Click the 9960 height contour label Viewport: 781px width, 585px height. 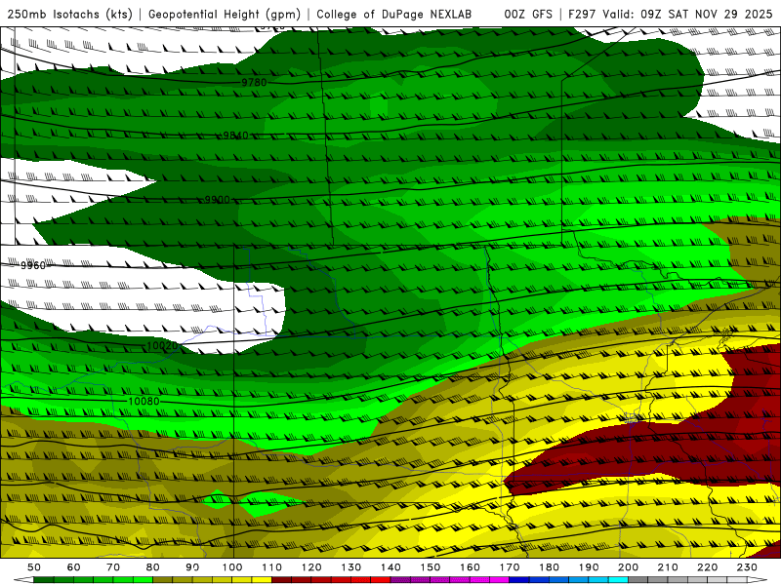coord(33,265)
